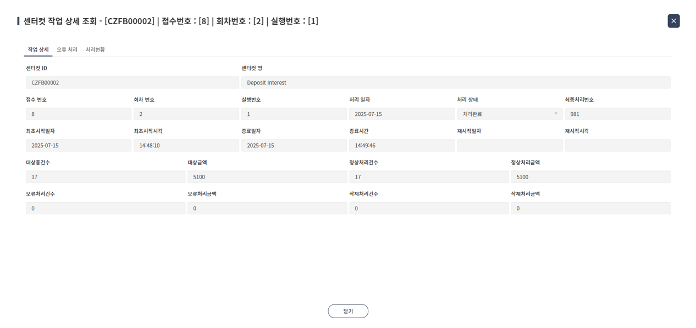Select the 작업 상세 tab
This screenshot has height=328, width=696.
point(37,49)
